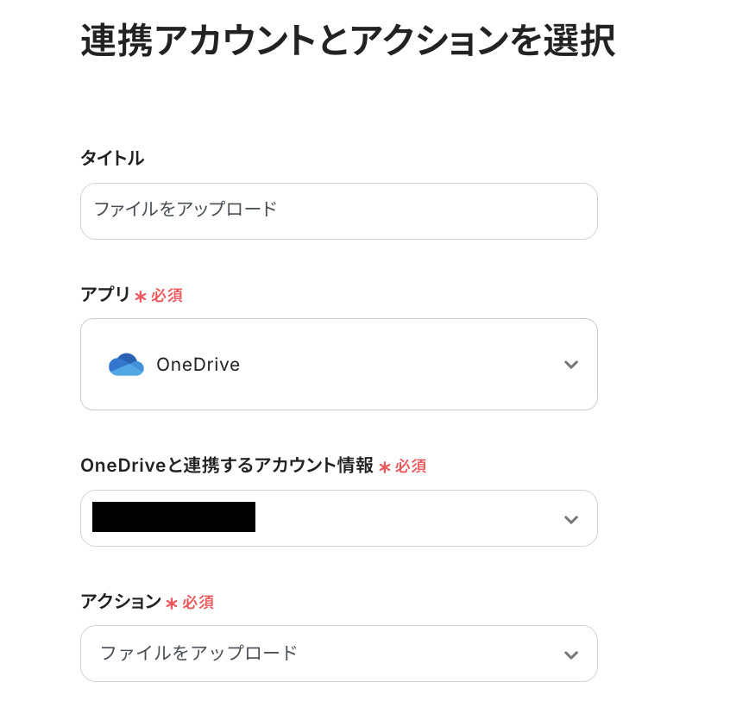
Task: Click the 必須 marker beside アプリ
Action: coord(167,296)
